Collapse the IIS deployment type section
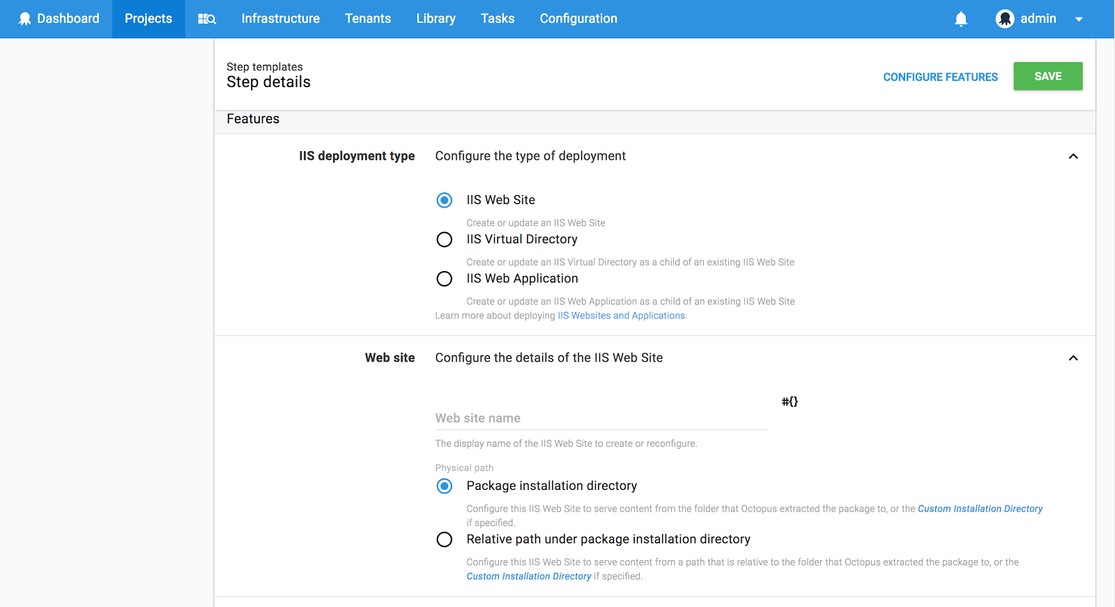Viewport: 1115px width, 607px height. pos(1073,156)
